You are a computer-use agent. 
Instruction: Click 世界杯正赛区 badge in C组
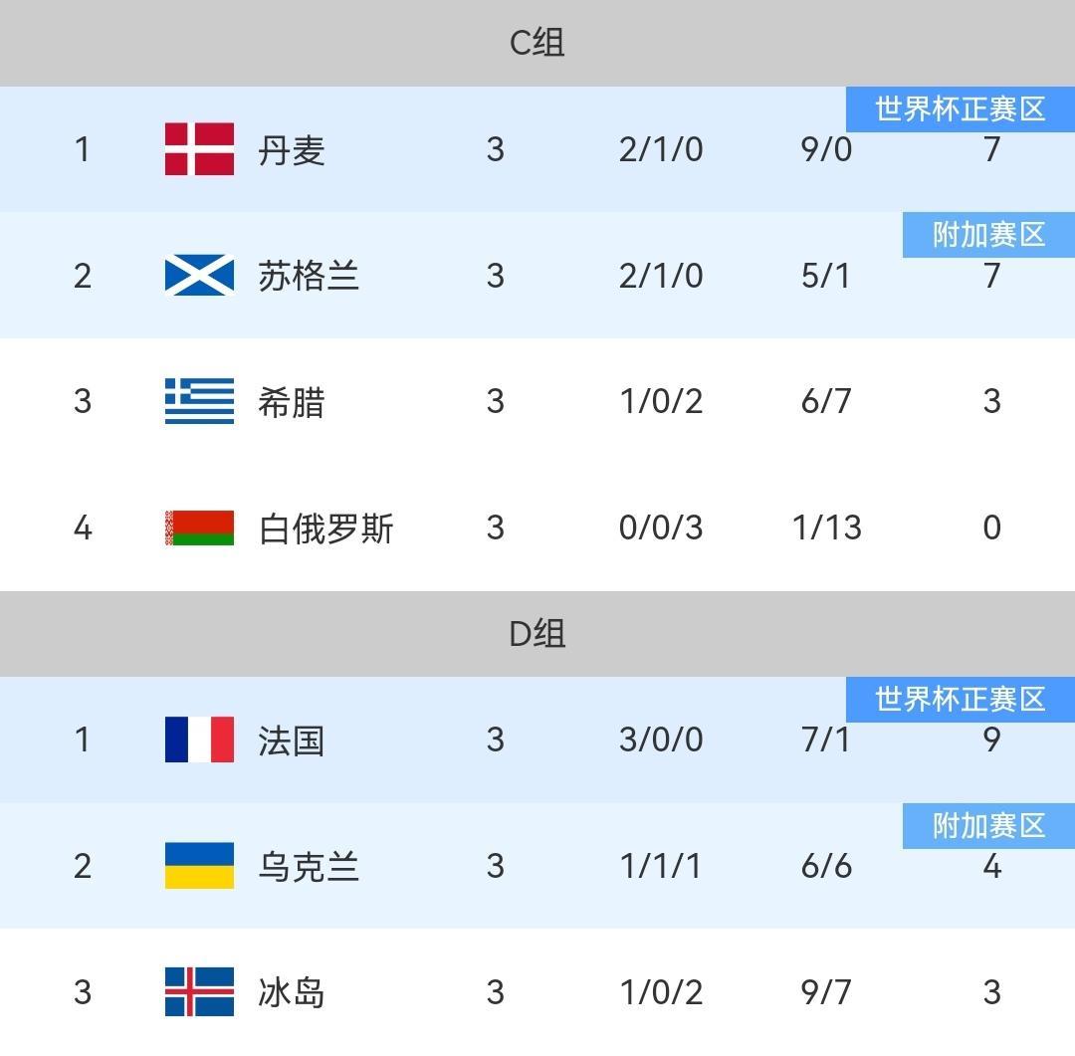[961, 108]
